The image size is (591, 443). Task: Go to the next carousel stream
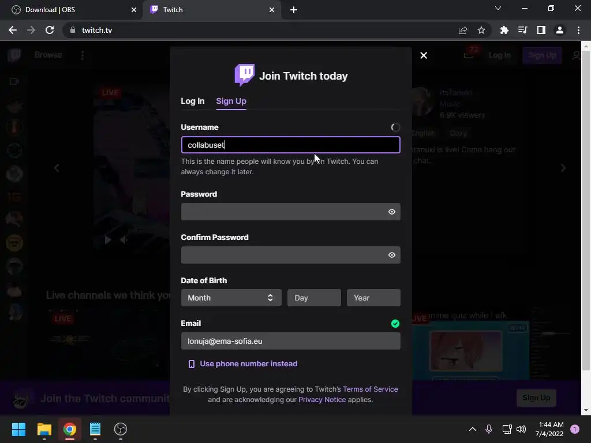point(563,168)
